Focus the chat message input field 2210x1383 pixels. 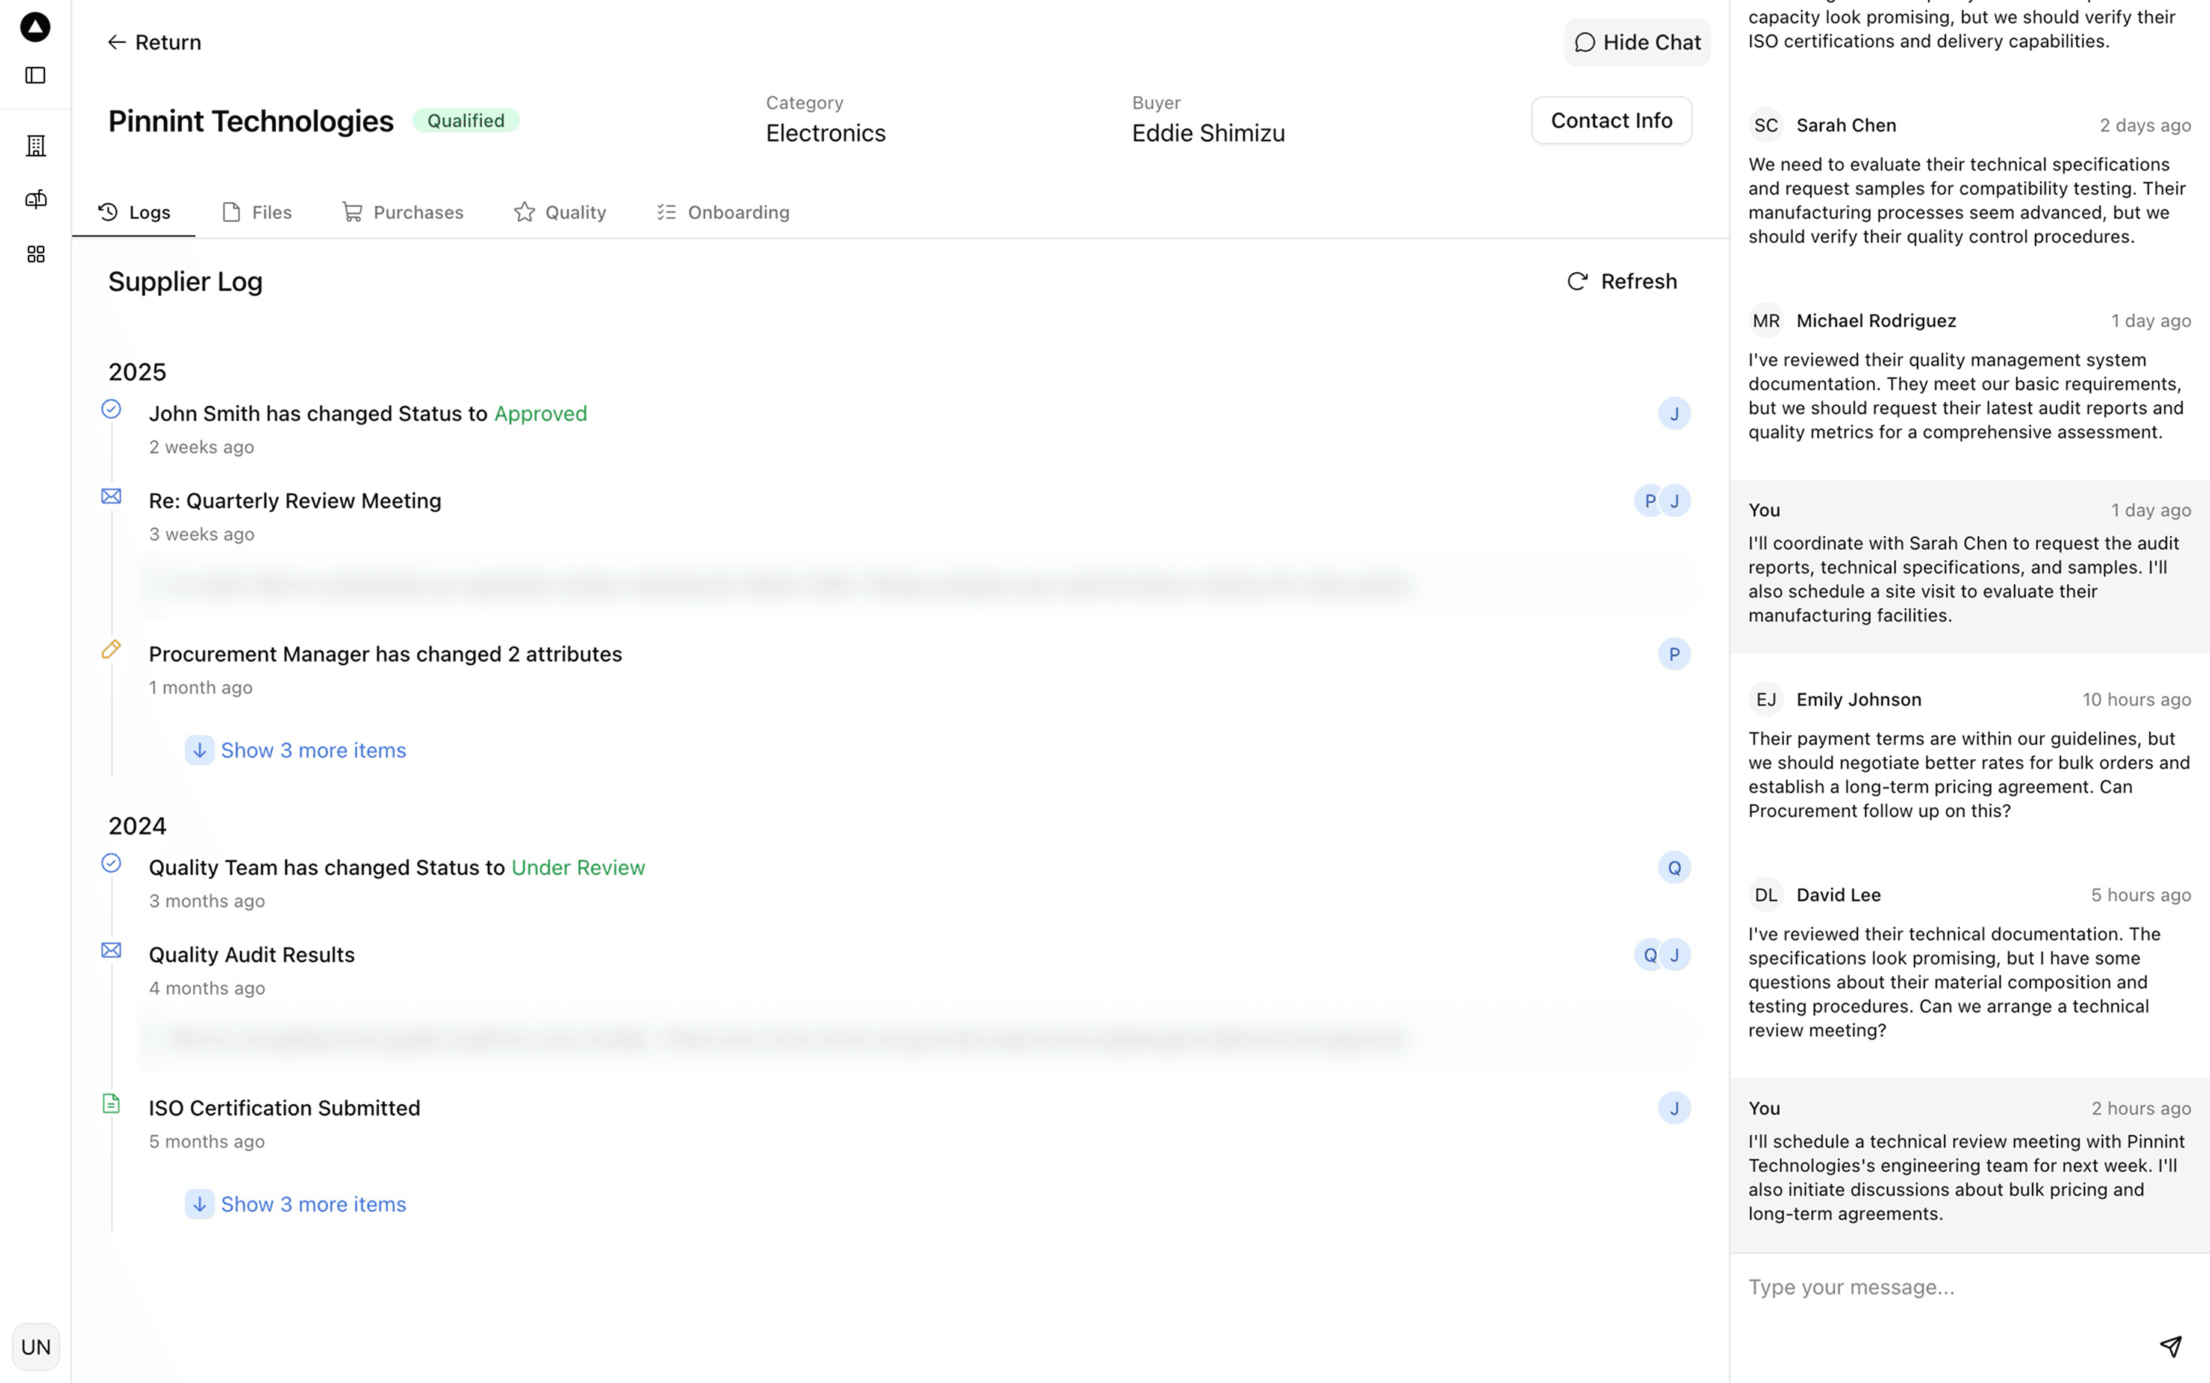point(1969,1287)
